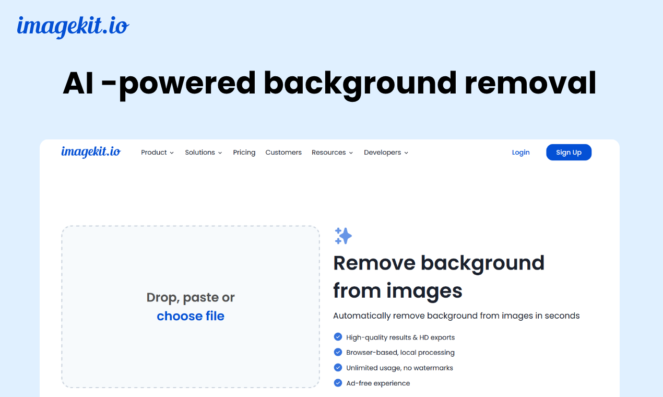Click checkmark beside "Ad-free experience"
The height and width of the screenshot is (397, 663).
(338, 383)
